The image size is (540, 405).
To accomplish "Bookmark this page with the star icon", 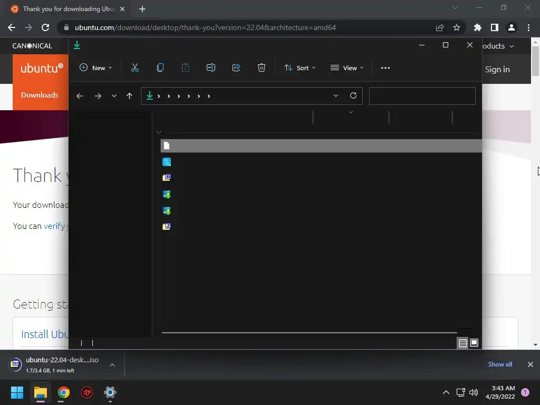I will pyautogui.click(x=457, y=27).
